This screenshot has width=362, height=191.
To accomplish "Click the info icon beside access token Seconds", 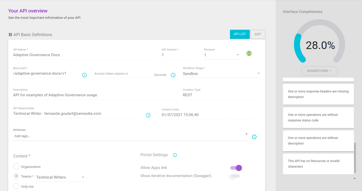I will pyautogui.click(x=173, y=75).
